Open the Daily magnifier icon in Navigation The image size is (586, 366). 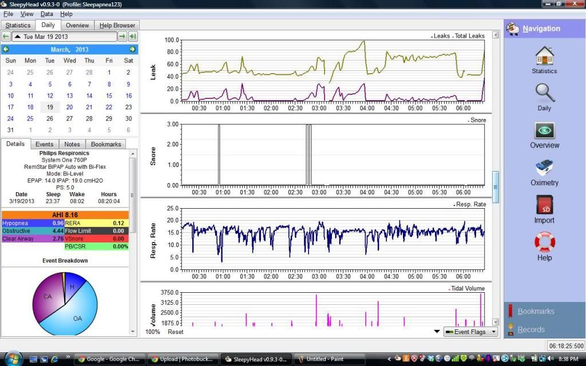[544, 97]
